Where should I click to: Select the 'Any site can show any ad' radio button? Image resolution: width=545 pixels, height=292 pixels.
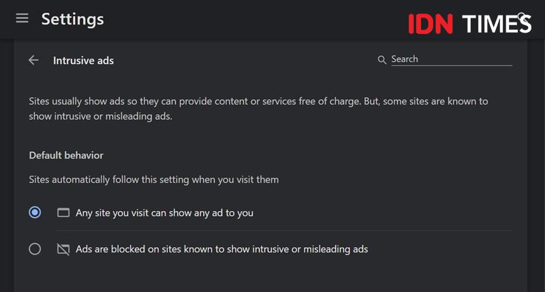(x=35, y=212)
